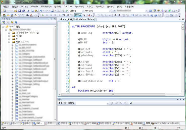186x130 pixels.
Task: Save the current file with the disk icon
Action: tap(20, 11)
